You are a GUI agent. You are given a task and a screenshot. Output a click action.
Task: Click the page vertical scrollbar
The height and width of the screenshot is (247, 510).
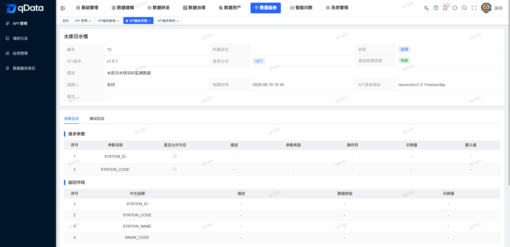[x=509, y=93]
